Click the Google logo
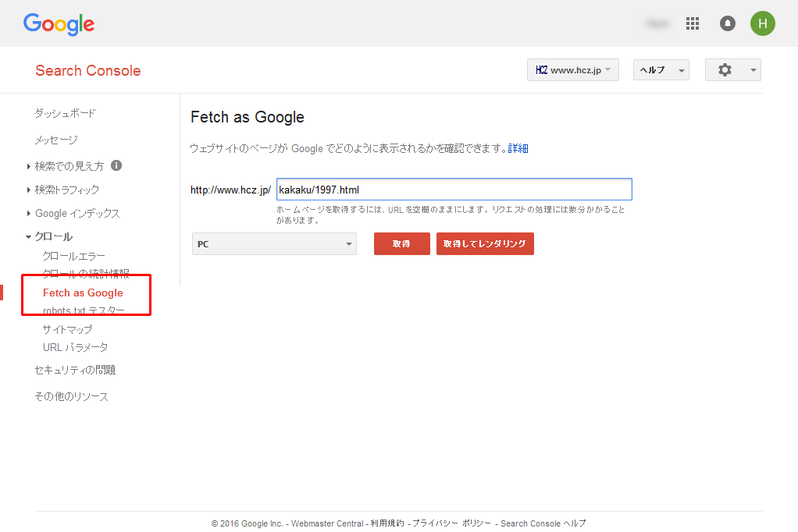 tap(59, 24)
